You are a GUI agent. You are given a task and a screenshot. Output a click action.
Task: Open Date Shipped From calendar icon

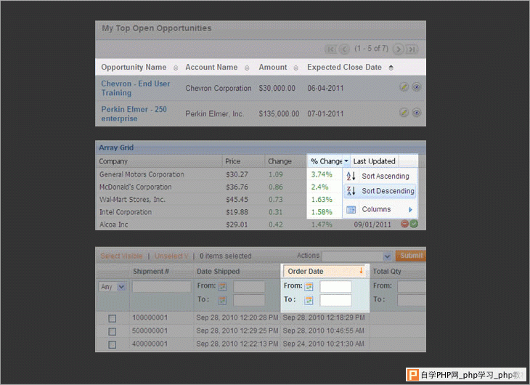[x=222, y=286]
